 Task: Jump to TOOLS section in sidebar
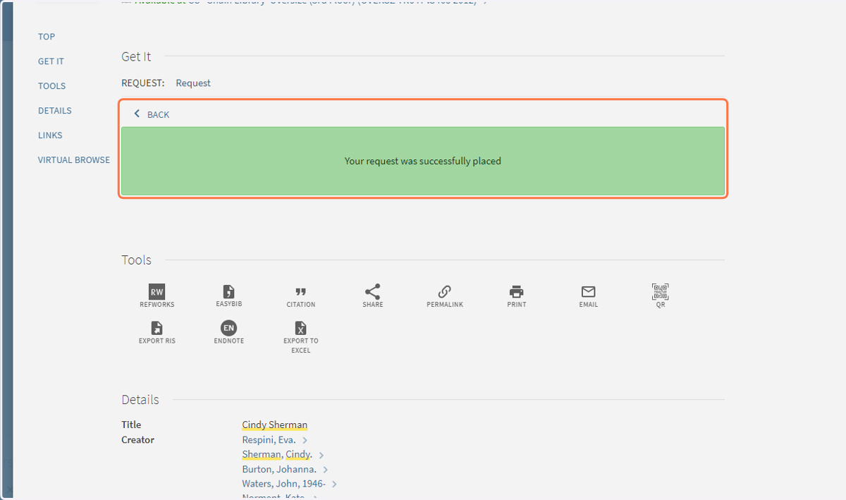click(51, 86)
